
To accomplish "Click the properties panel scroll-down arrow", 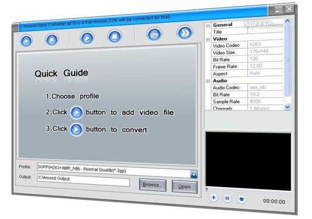I will click(287, 107).
